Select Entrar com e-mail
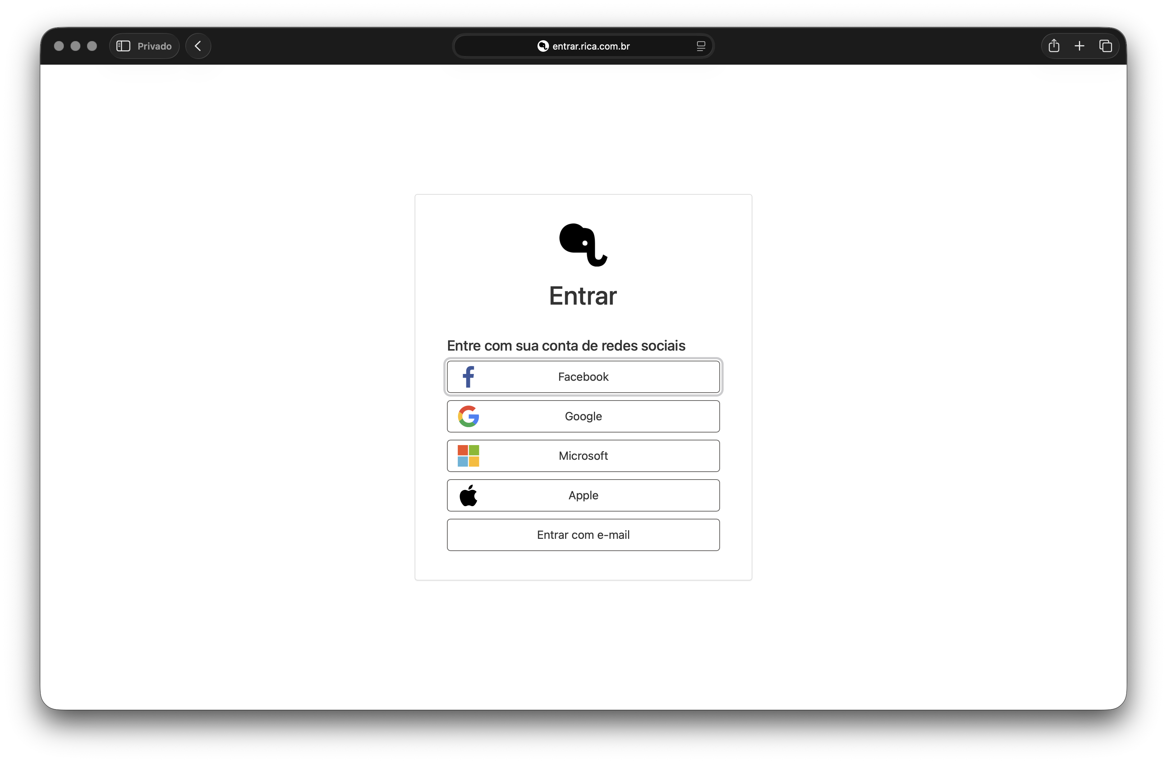This screenshot has width=1167, height=763. coord(583,535)
